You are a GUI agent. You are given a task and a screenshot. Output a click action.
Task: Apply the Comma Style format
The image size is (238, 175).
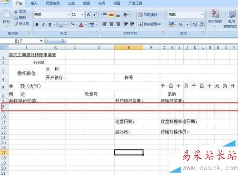tap(188, 24)
